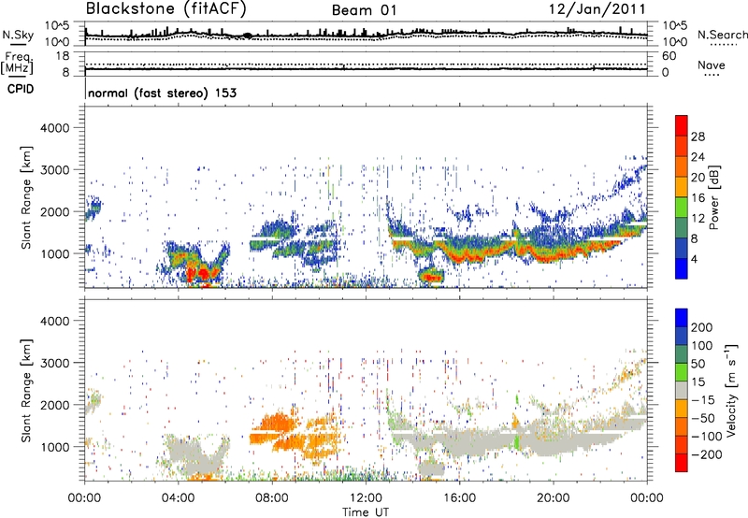This screenshot has width=748, height=518.
Task: Click the 20:00 time tick label
Action: tap(553, 498)
